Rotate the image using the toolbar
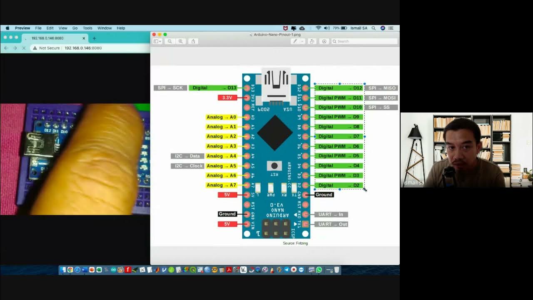Viewport: 533px width, 300px height. coord(312,41)
